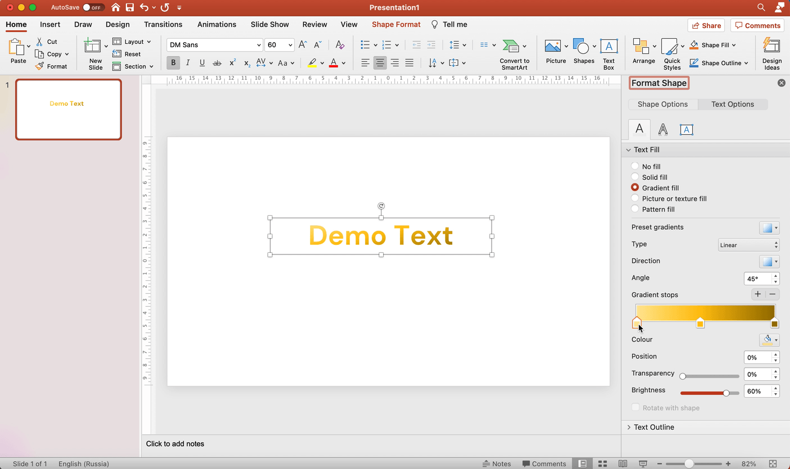Open the Preset gradients dropdown

pyautogui.click(x=769, y=227)
